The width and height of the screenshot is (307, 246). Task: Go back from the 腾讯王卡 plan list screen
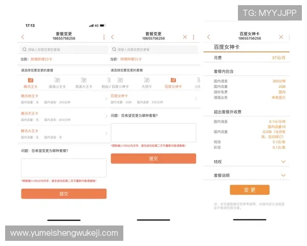pyautogui.click(x=23, y=37)
